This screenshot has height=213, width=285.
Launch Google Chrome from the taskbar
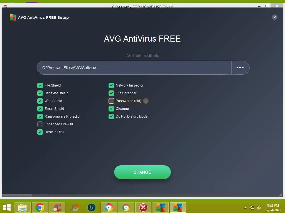[40, 207]
